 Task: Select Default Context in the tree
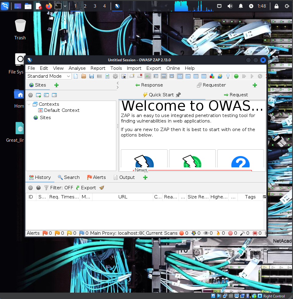[x=59, y=110]
